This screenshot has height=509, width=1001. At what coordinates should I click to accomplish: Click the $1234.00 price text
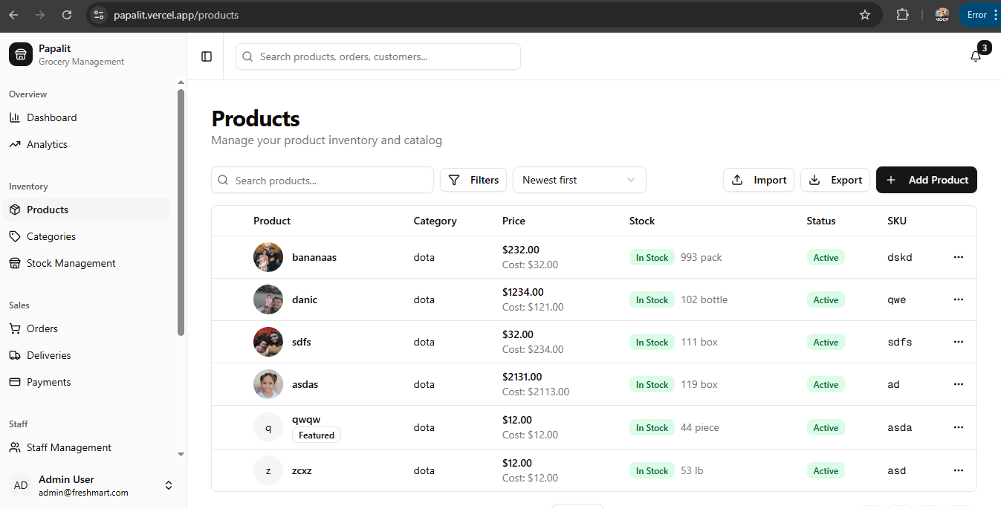pyautogui.click(x=523, y=292)
